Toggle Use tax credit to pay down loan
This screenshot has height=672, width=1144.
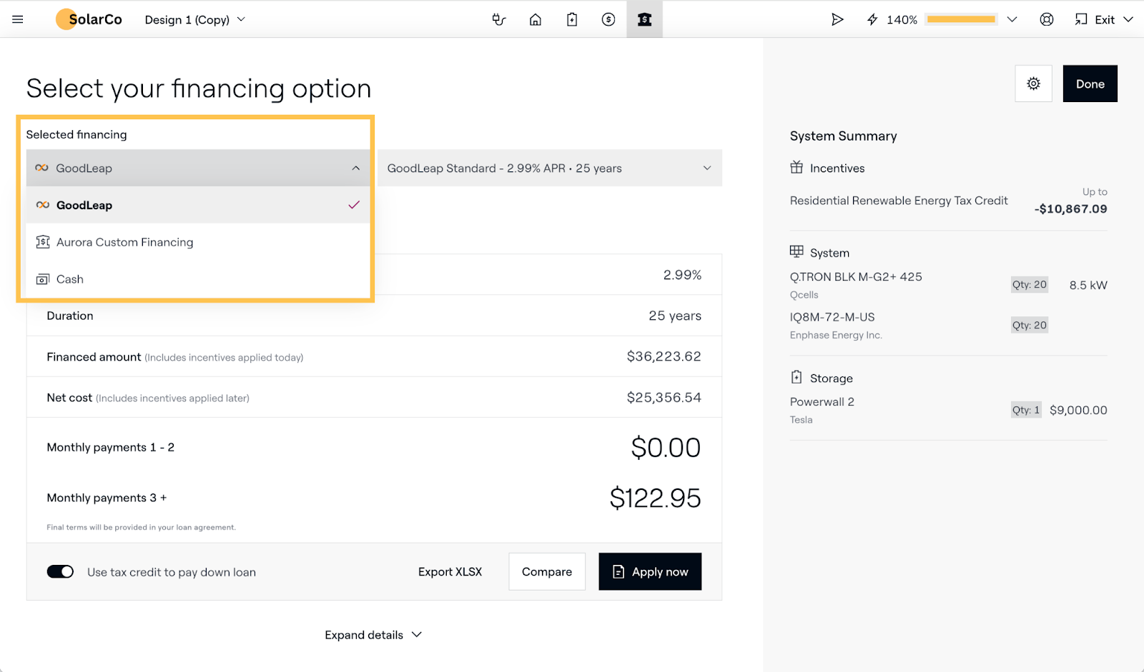tap(60, 571)
